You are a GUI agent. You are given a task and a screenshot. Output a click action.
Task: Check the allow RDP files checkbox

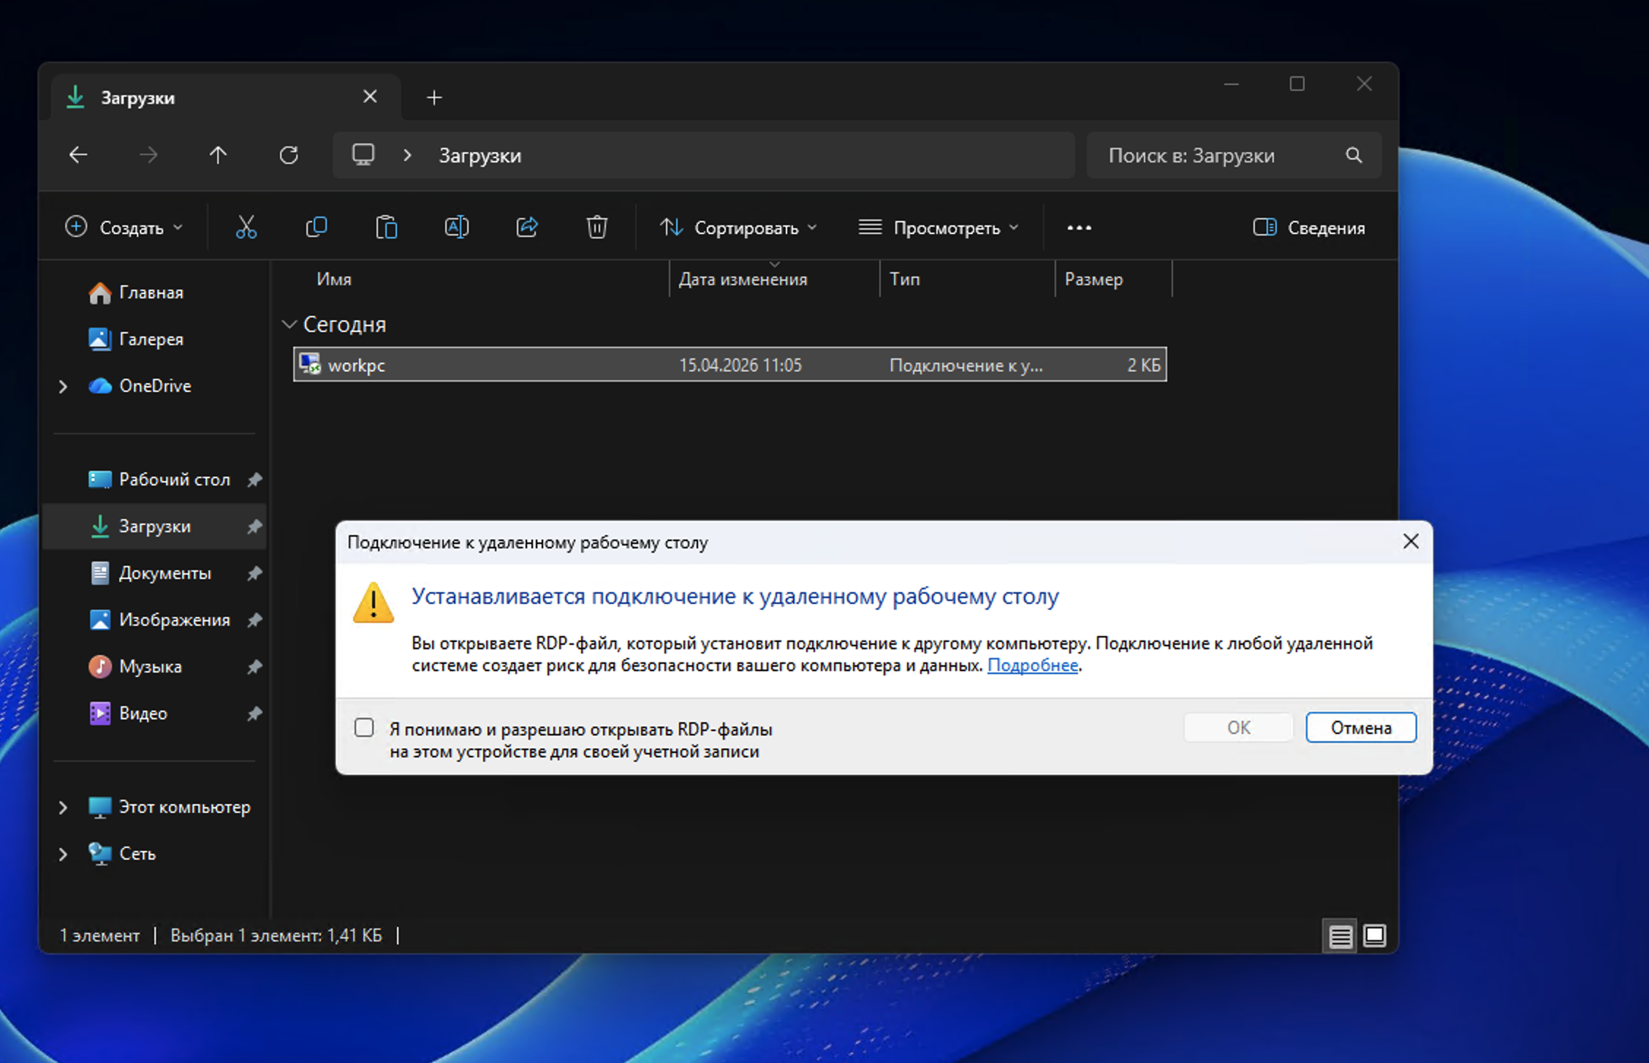coord(364,728)
